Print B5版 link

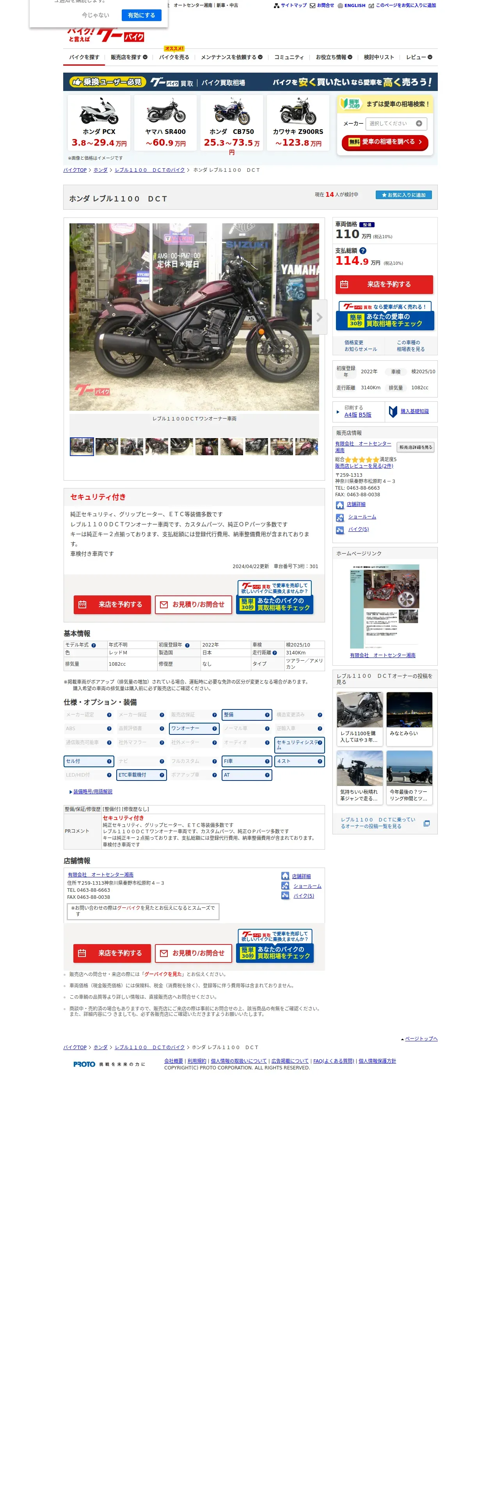point(365,415)
